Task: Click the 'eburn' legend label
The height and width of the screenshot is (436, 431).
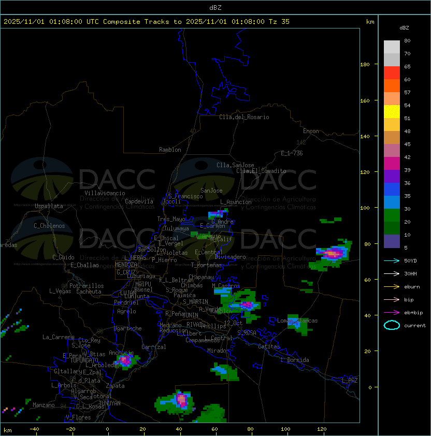Action: pyautogui.click(x=412, y=287)
